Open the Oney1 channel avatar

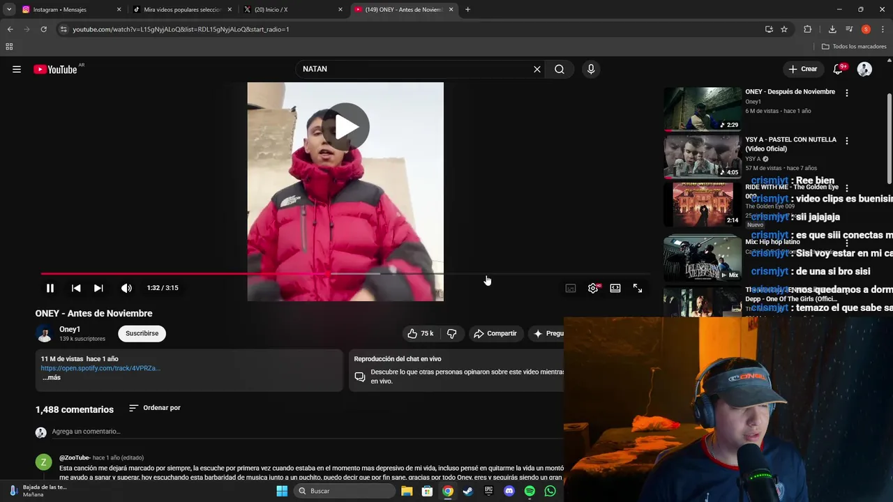(x=45, y=333)
